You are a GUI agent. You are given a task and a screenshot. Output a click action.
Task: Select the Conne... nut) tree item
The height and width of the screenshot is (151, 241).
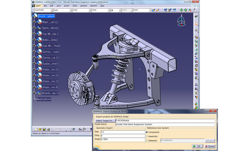pos(50,52)
